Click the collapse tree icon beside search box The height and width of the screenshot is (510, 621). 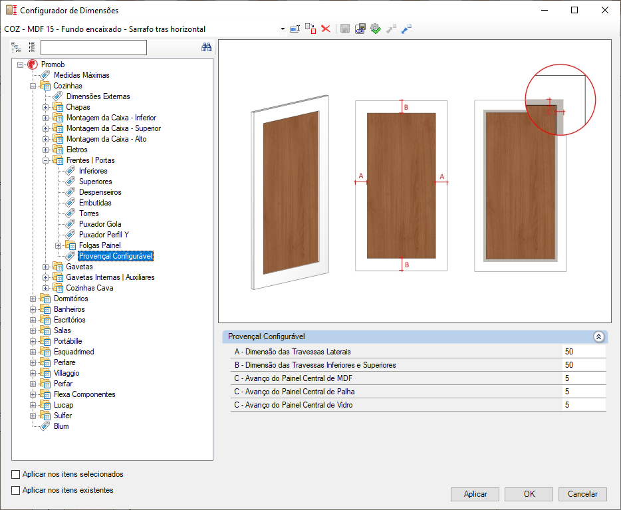[x=32, y=47]
